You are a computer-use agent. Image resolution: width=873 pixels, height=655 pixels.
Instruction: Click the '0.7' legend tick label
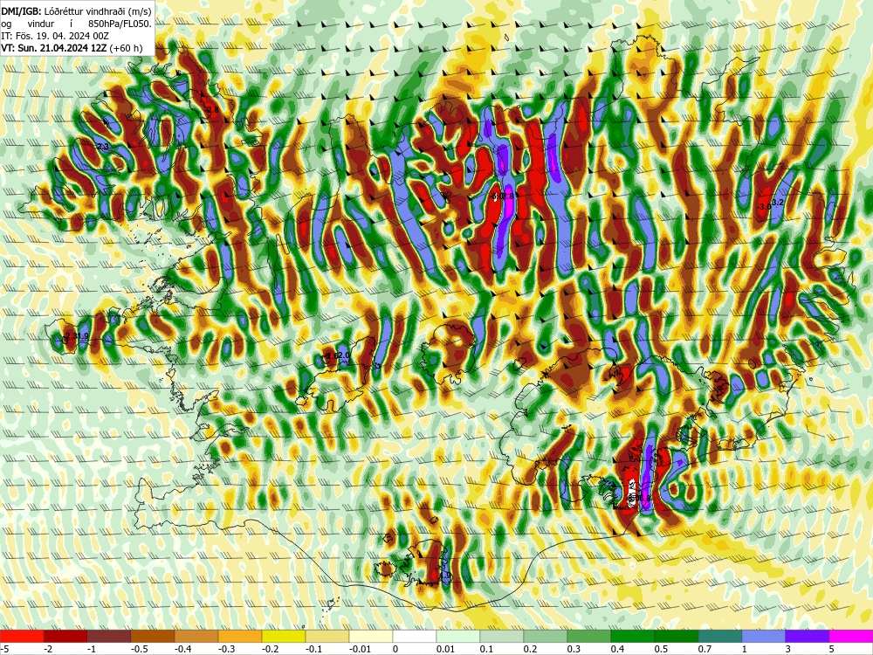pos(705,649)
